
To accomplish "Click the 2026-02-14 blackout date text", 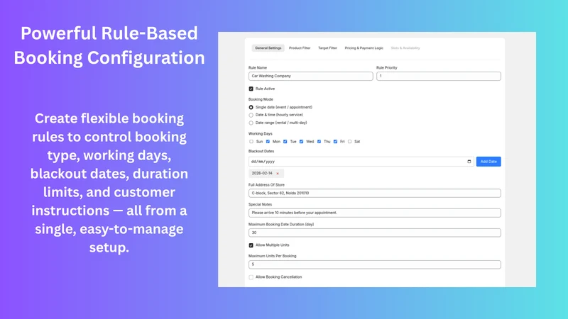I will (262, 173).
